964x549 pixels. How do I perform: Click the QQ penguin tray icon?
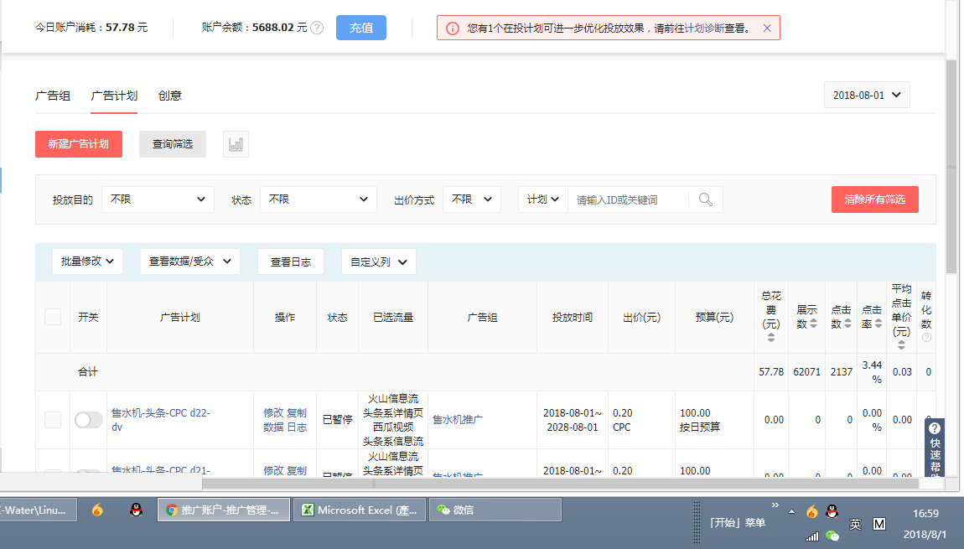[x=832, y=511]
